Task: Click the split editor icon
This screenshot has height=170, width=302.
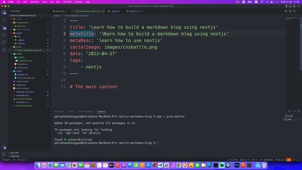Action: point(294,11)
